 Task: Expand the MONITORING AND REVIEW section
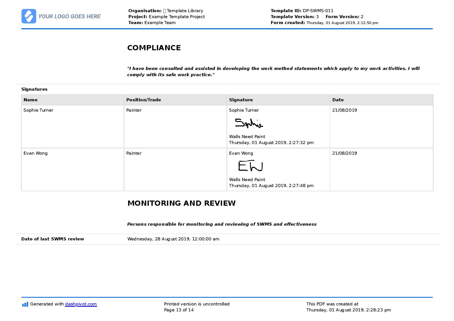(x=181, y=203)
